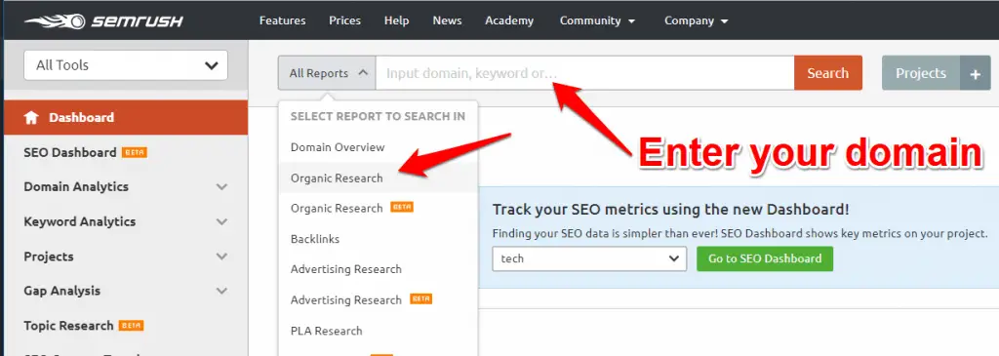Expand the Keyword Analytics chevron
The image size is (999, 356).
[x=221, y=221]
